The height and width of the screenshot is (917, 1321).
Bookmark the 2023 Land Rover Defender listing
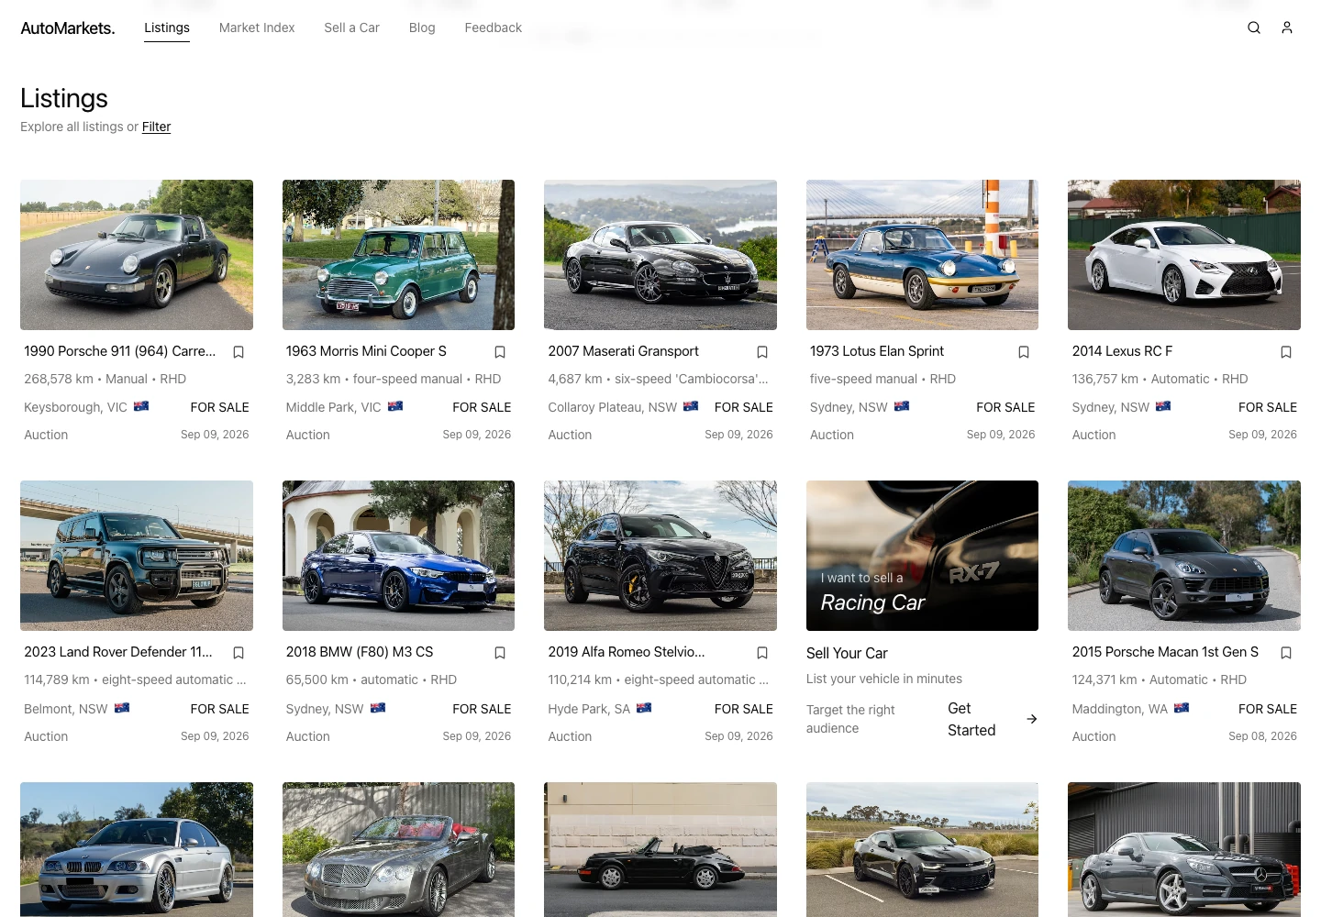pos(239,653)
